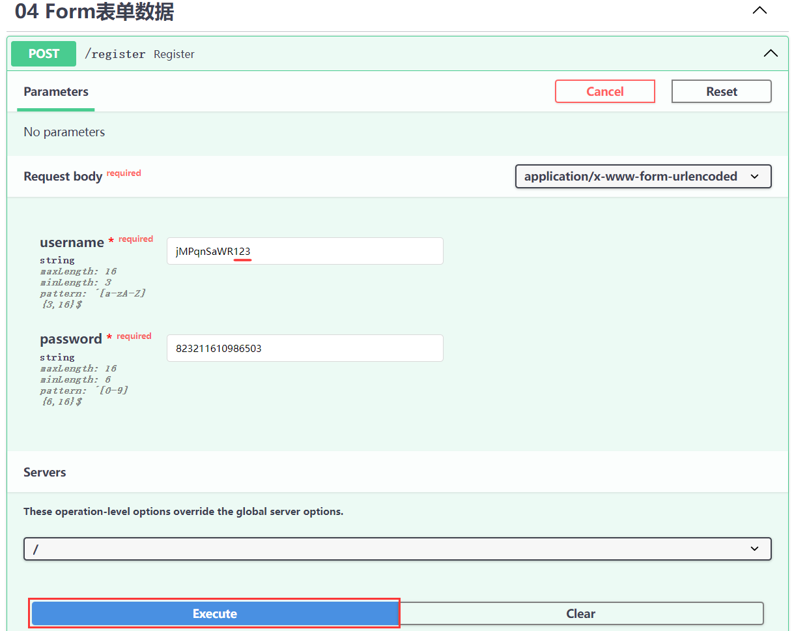Collapse the POST /register operation arrow
Viewport: 794px width, 631px height.
[x=770, y=53]
